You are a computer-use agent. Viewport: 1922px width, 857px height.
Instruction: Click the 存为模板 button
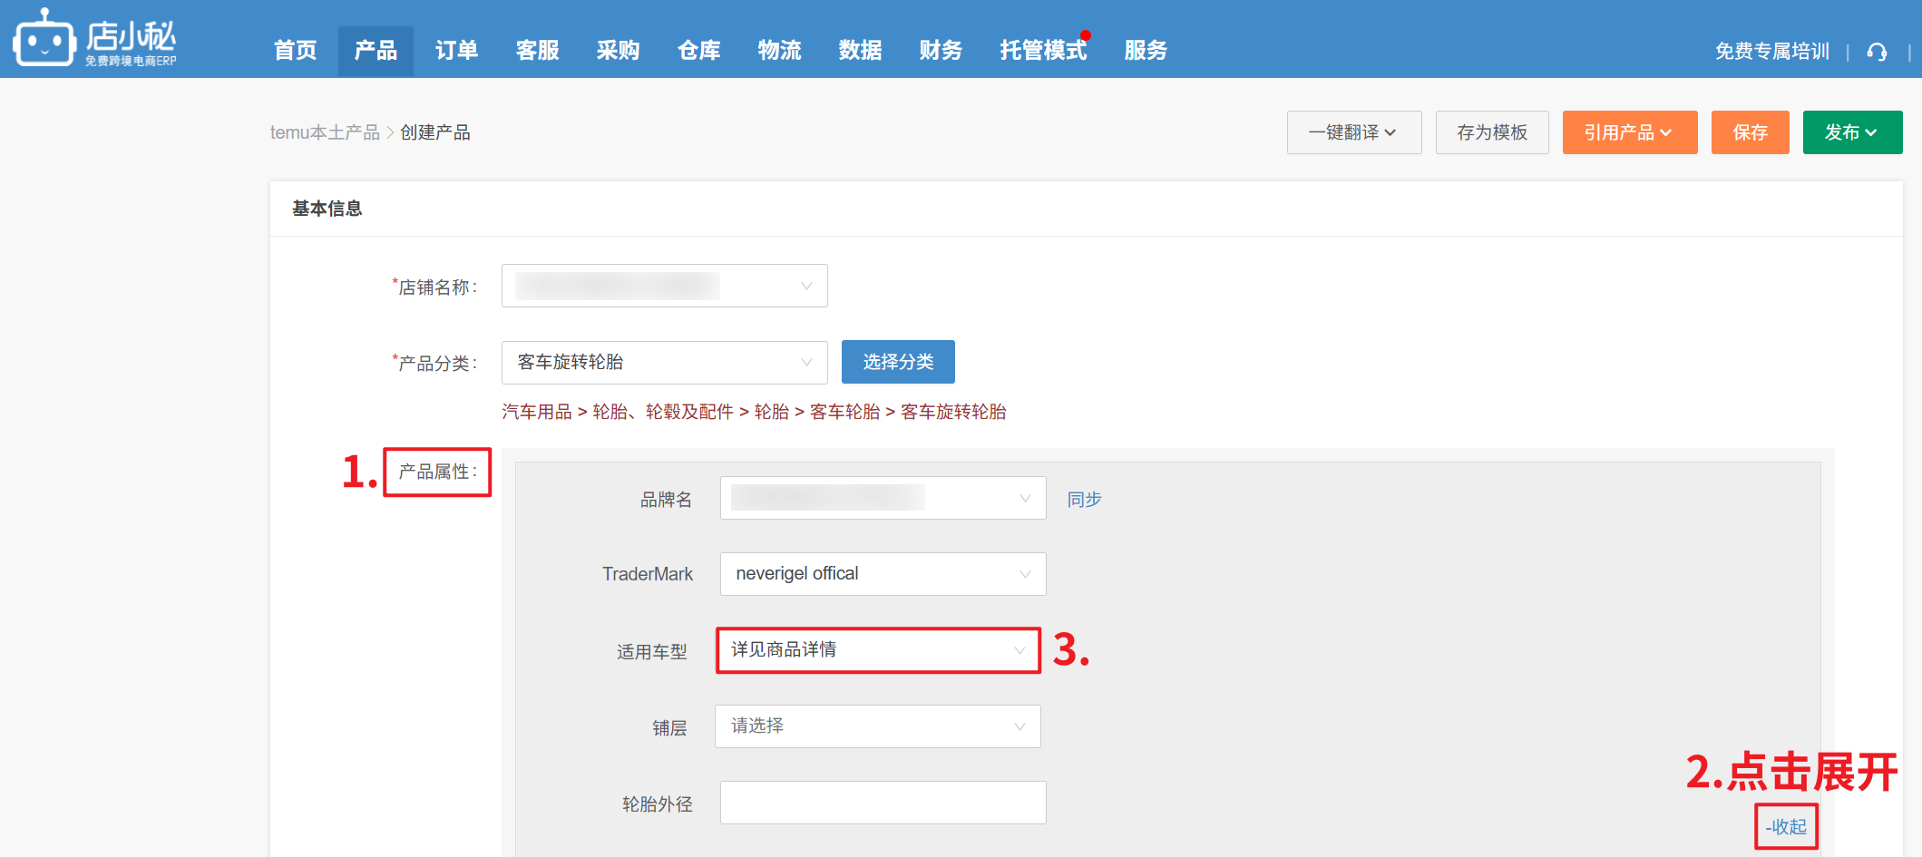1491,132
